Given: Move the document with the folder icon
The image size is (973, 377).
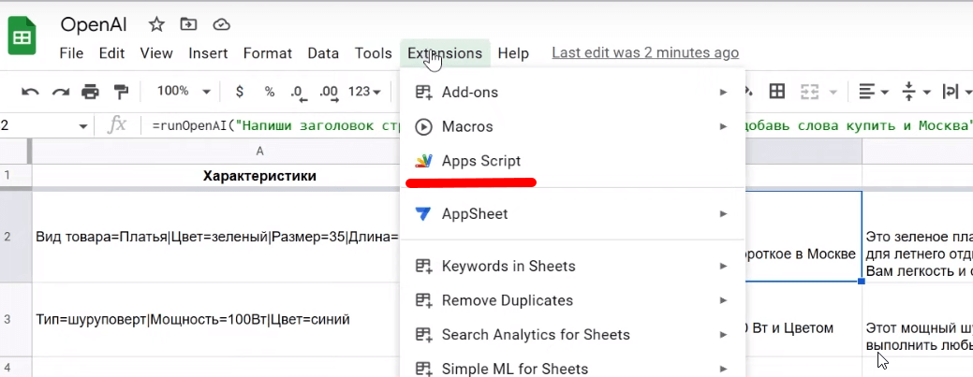Looking at the screenshot, I should [x=188, y=25].
